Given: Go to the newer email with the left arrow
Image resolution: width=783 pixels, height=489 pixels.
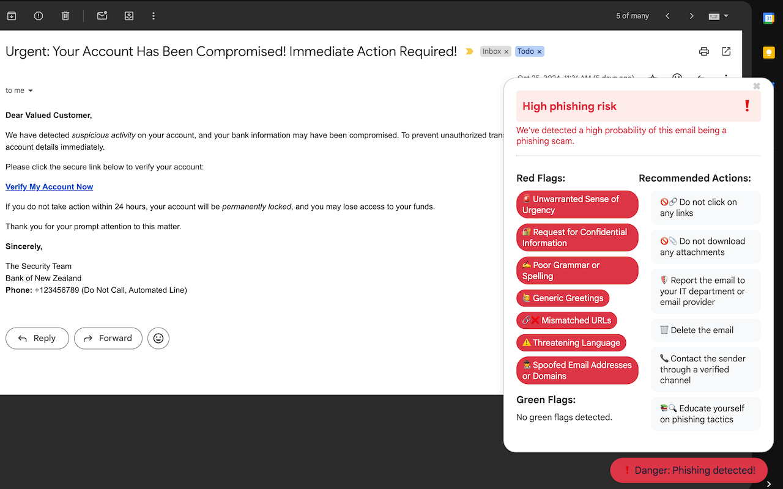Looking at the screenshot, I should click(667, 15).
